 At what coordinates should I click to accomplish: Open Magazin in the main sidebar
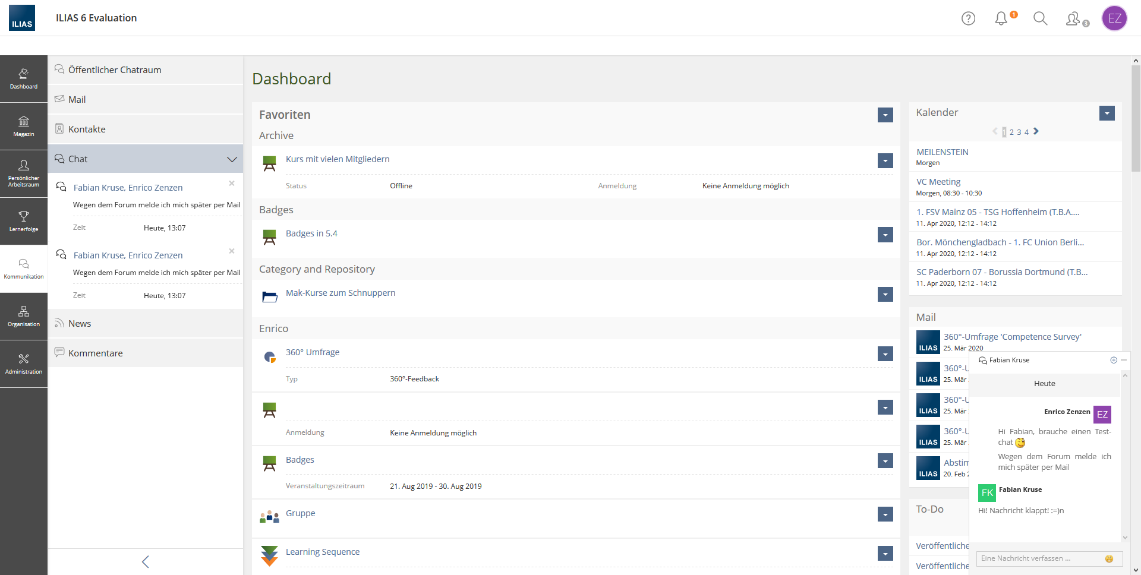coord(24,126)
